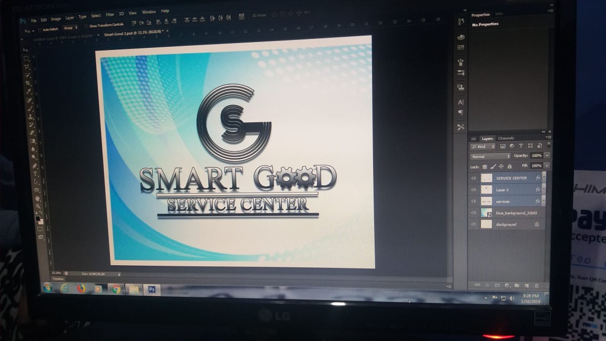Open Google Chrome from the taskbar

pyautogui.click(x=116, y=289)
